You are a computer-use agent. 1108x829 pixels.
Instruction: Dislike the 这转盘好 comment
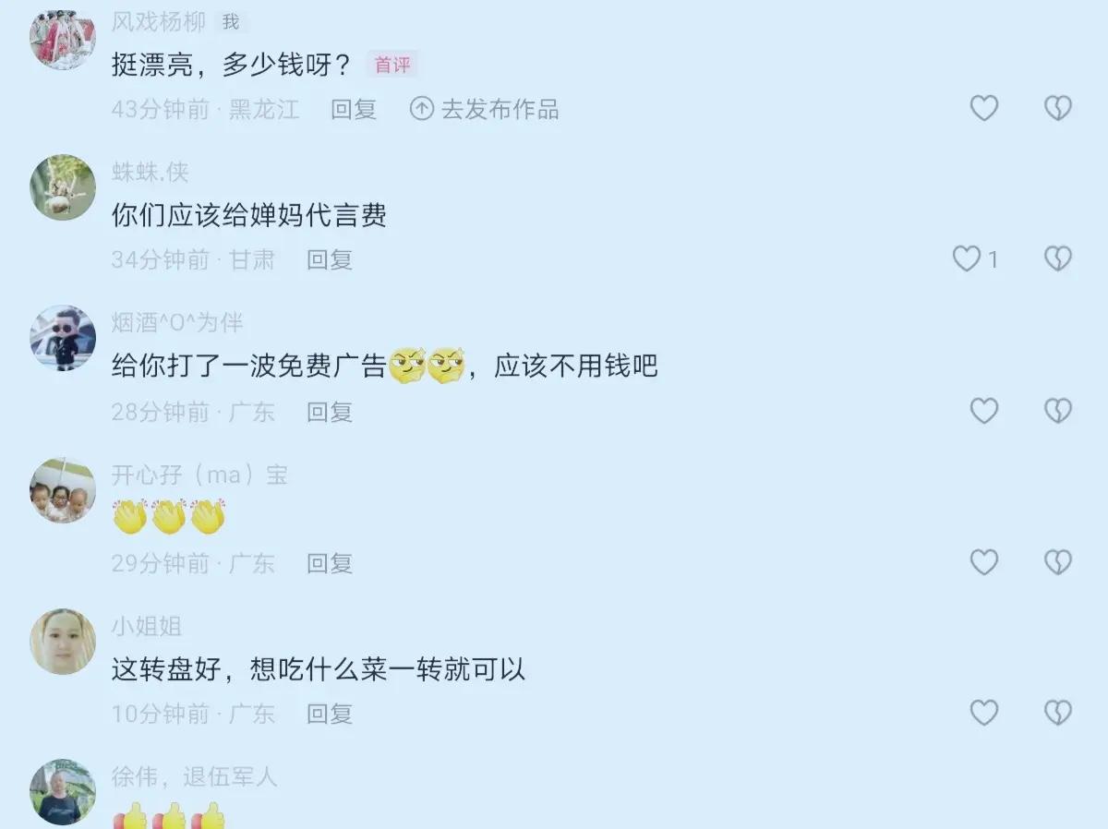[1057, 713]
